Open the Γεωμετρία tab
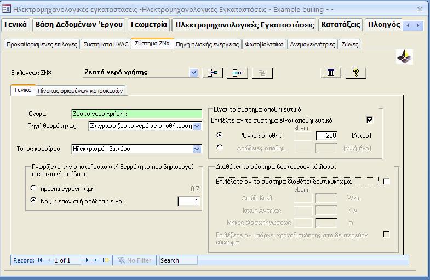Image resolution: width=430 pixels, height=280 pixels. pos(149,25)
